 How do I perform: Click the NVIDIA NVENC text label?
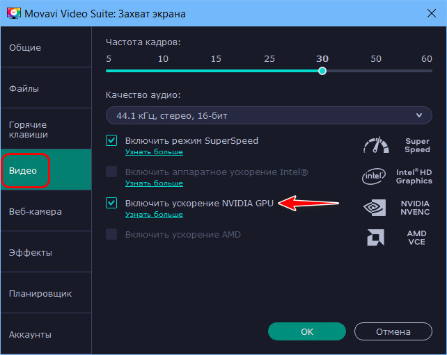point(415,208)
